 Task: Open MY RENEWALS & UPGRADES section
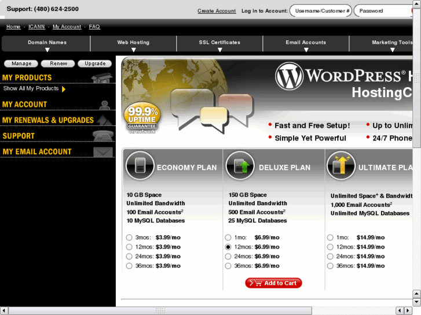coord(48,120)
